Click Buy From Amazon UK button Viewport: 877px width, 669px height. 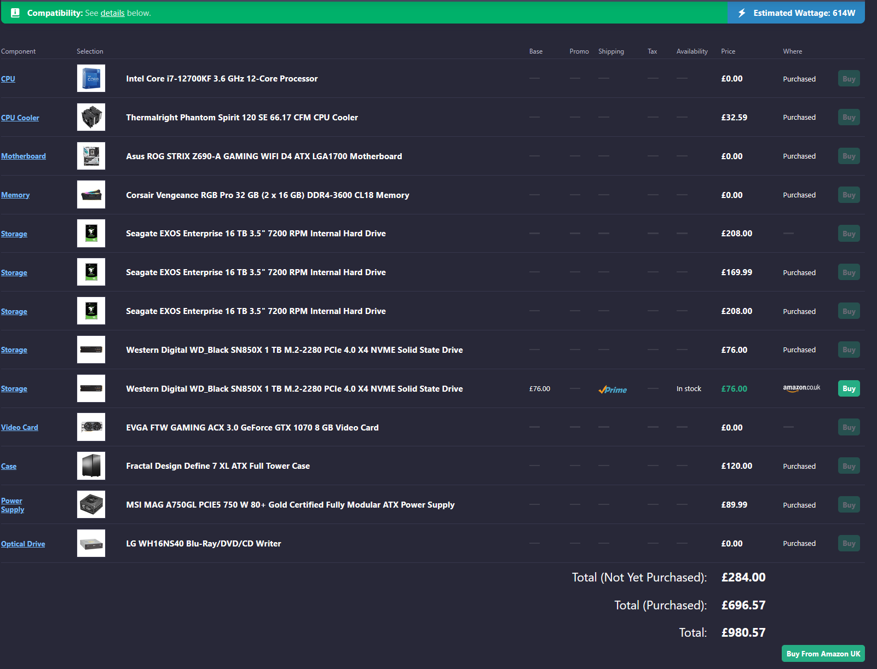(823, 654)
